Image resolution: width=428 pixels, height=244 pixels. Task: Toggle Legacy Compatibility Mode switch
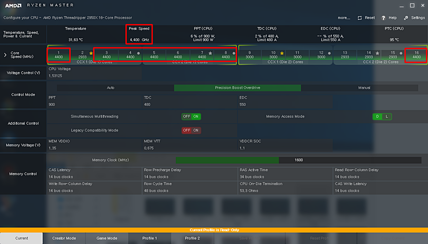pyautogui.click(x=191, y=131)
